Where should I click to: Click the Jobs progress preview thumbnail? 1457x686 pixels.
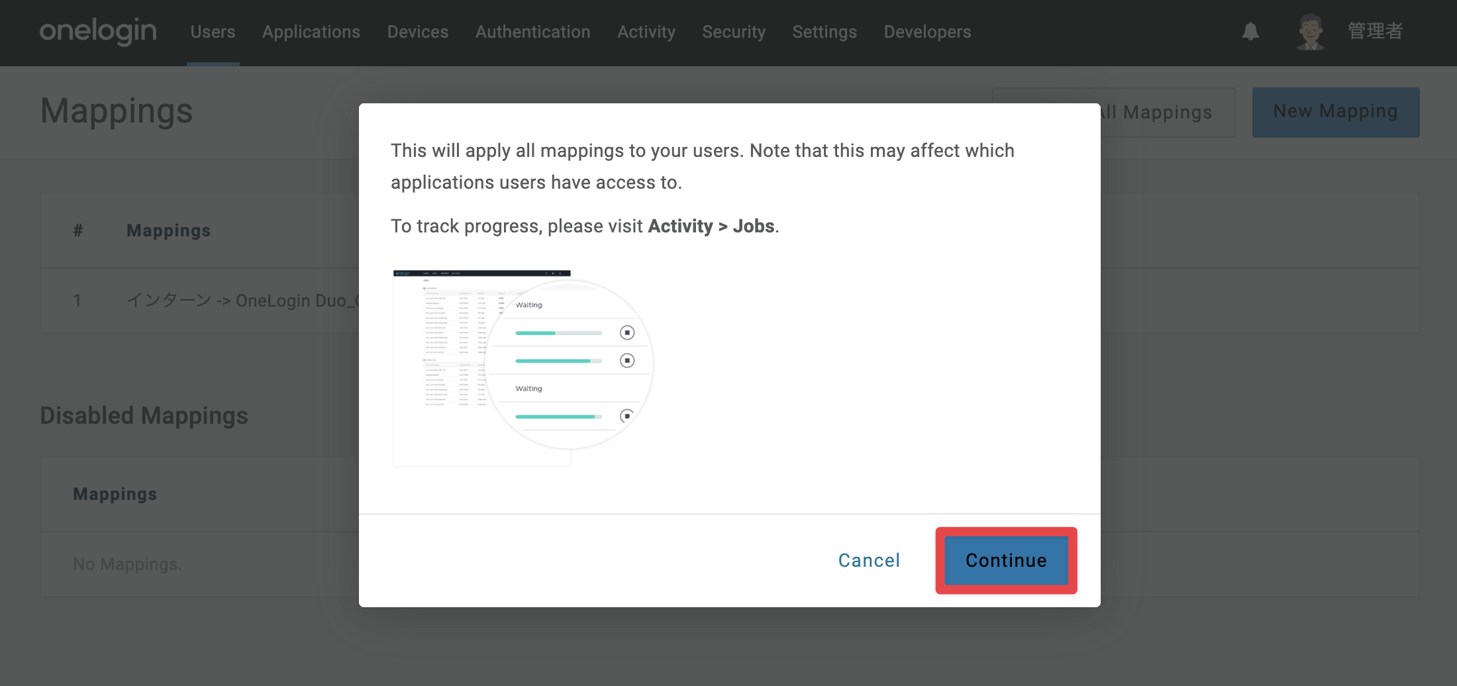(x=523, y=367)
